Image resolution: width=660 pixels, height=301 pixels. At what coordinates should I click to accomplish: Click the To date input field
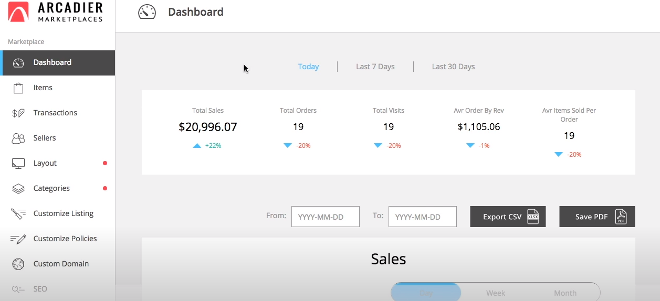click(423, 217)
